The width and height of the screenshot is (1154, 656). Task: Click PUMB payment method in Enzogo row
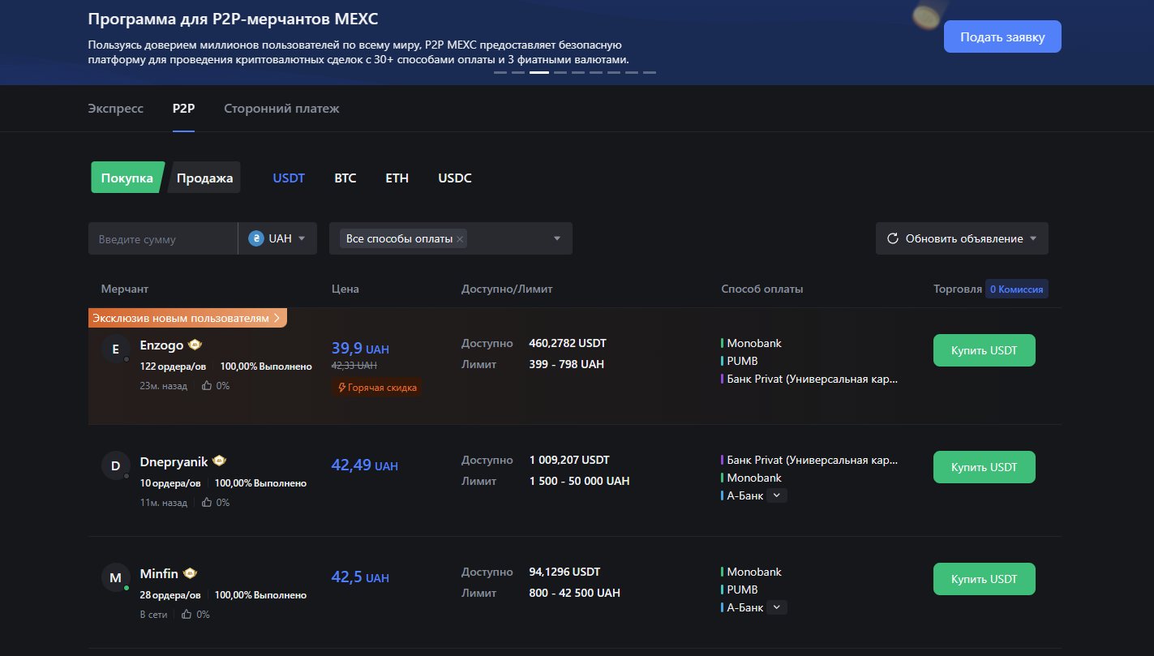click(x=742, y=361)
